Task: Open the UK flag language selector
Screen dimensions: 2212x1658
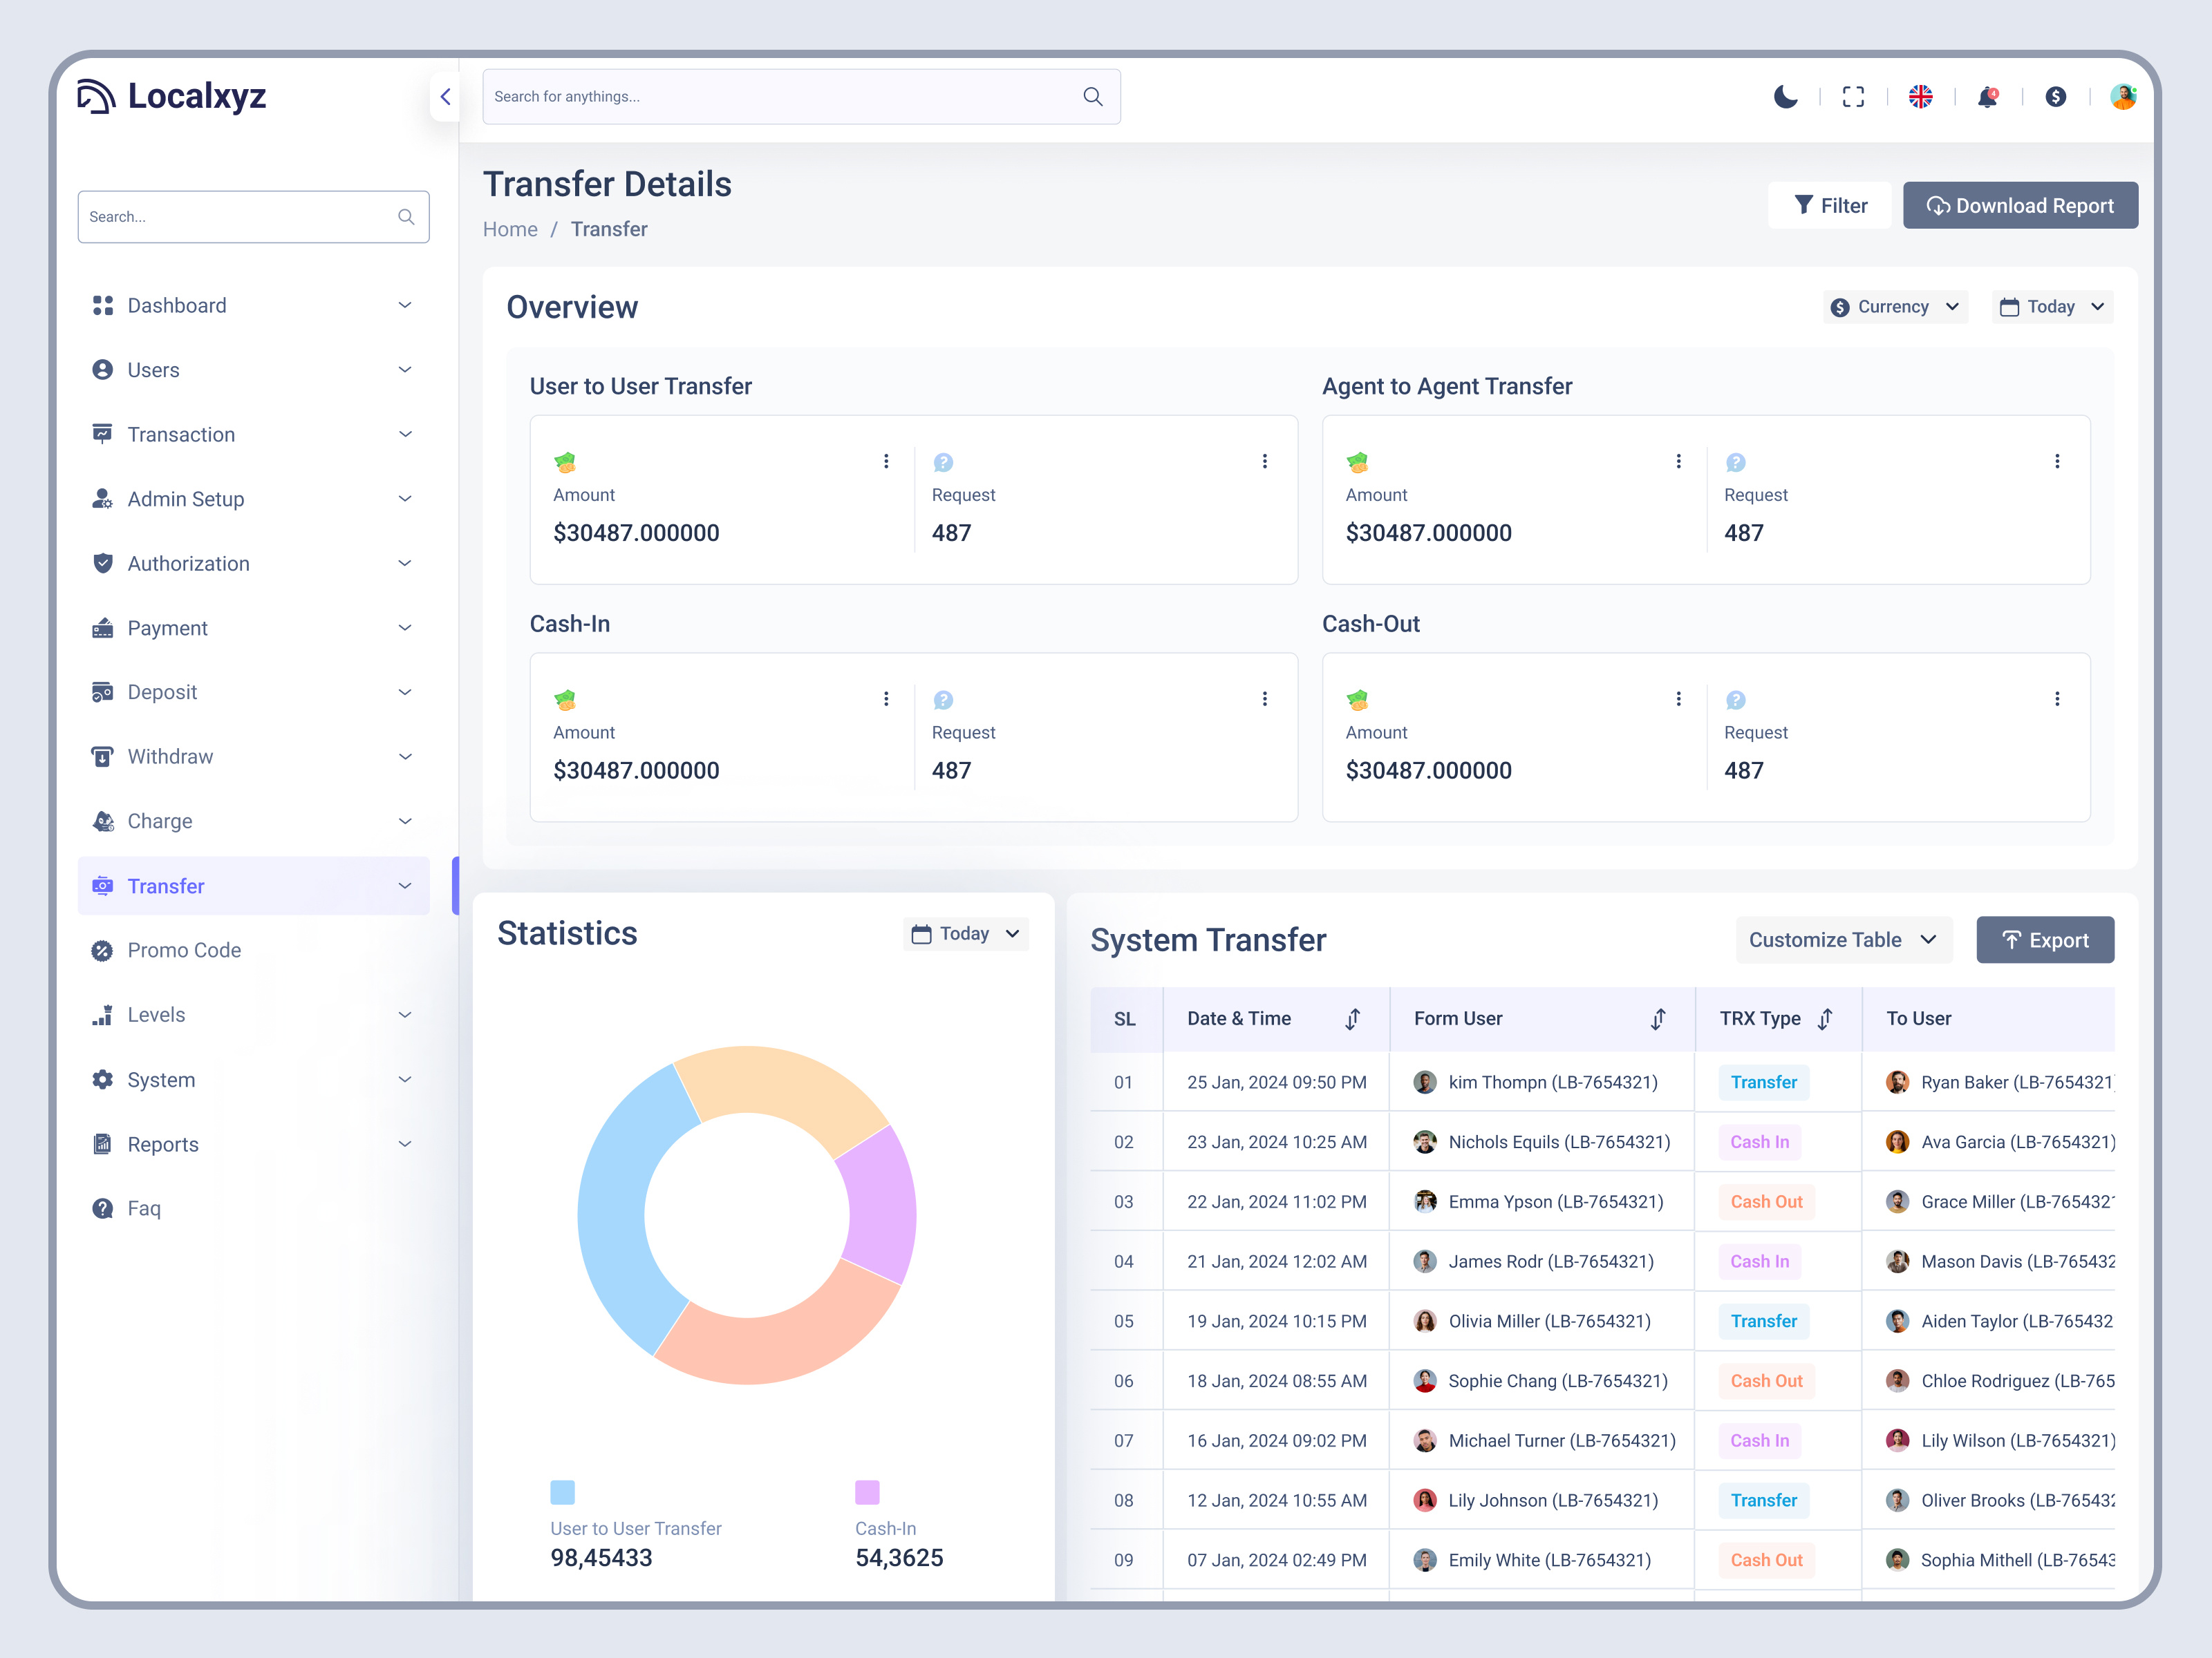Action: point(1921,97)
